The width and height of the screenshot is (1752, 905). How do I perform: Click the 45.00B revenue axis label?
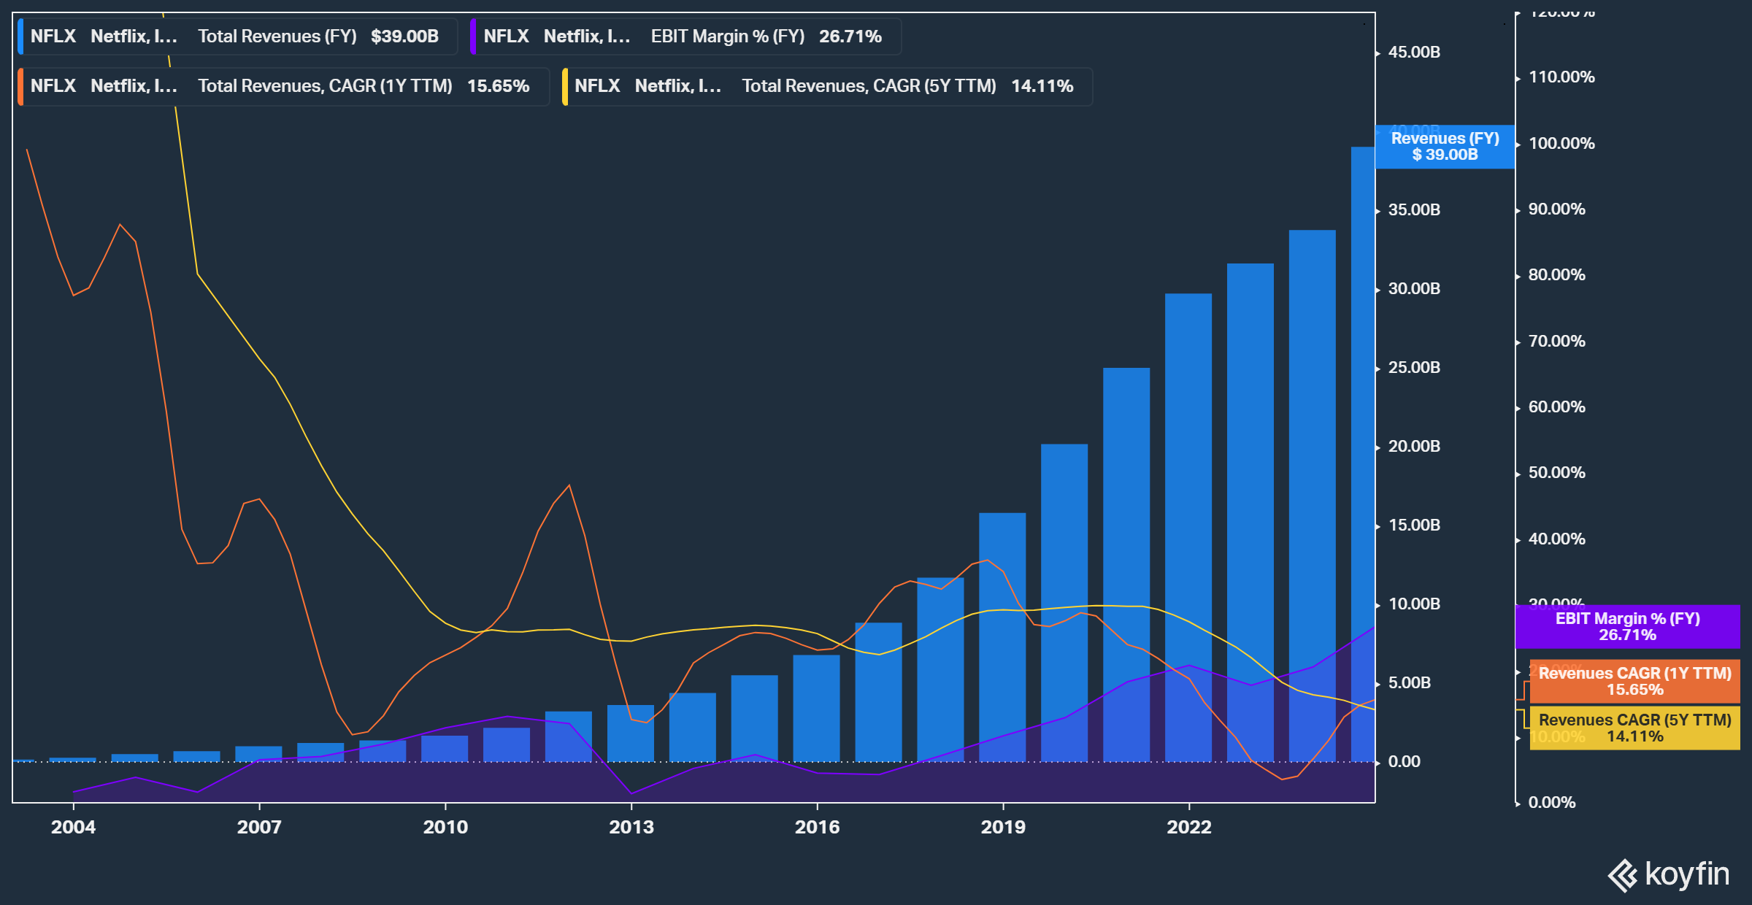1414,53
